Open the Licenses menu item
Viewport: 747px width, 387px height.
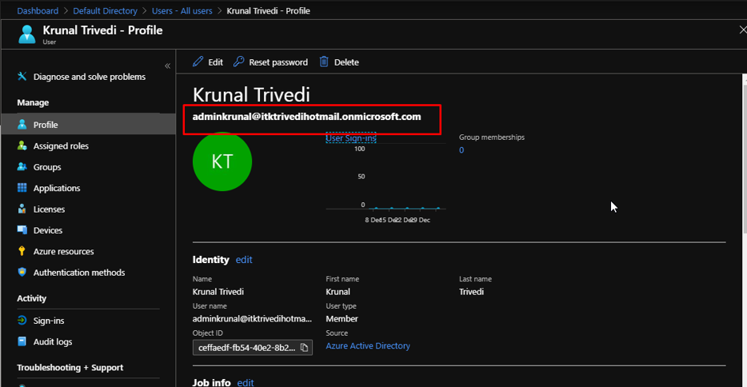click(x=49, y=209)
